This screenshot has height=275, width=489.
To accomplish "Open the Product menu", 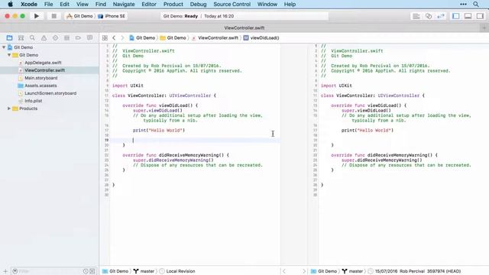I will [173, 4].
